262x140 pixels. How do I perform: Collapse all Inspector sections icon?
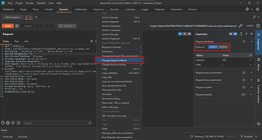246,34
